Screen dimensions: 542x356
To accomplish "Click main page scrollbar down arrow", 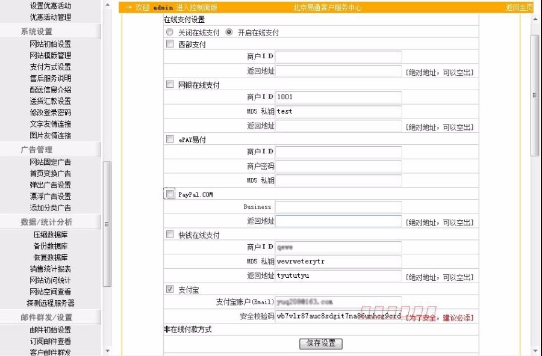I will pyautogui.click(x=535, y=351).
